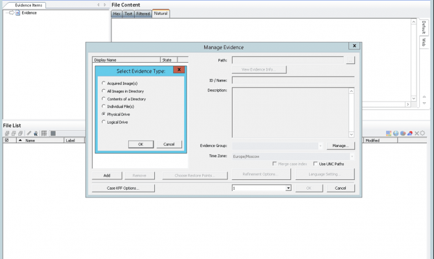
Task: Click the second stacked-pages icon in File List toolbar
Action: (x=14, y=133)
